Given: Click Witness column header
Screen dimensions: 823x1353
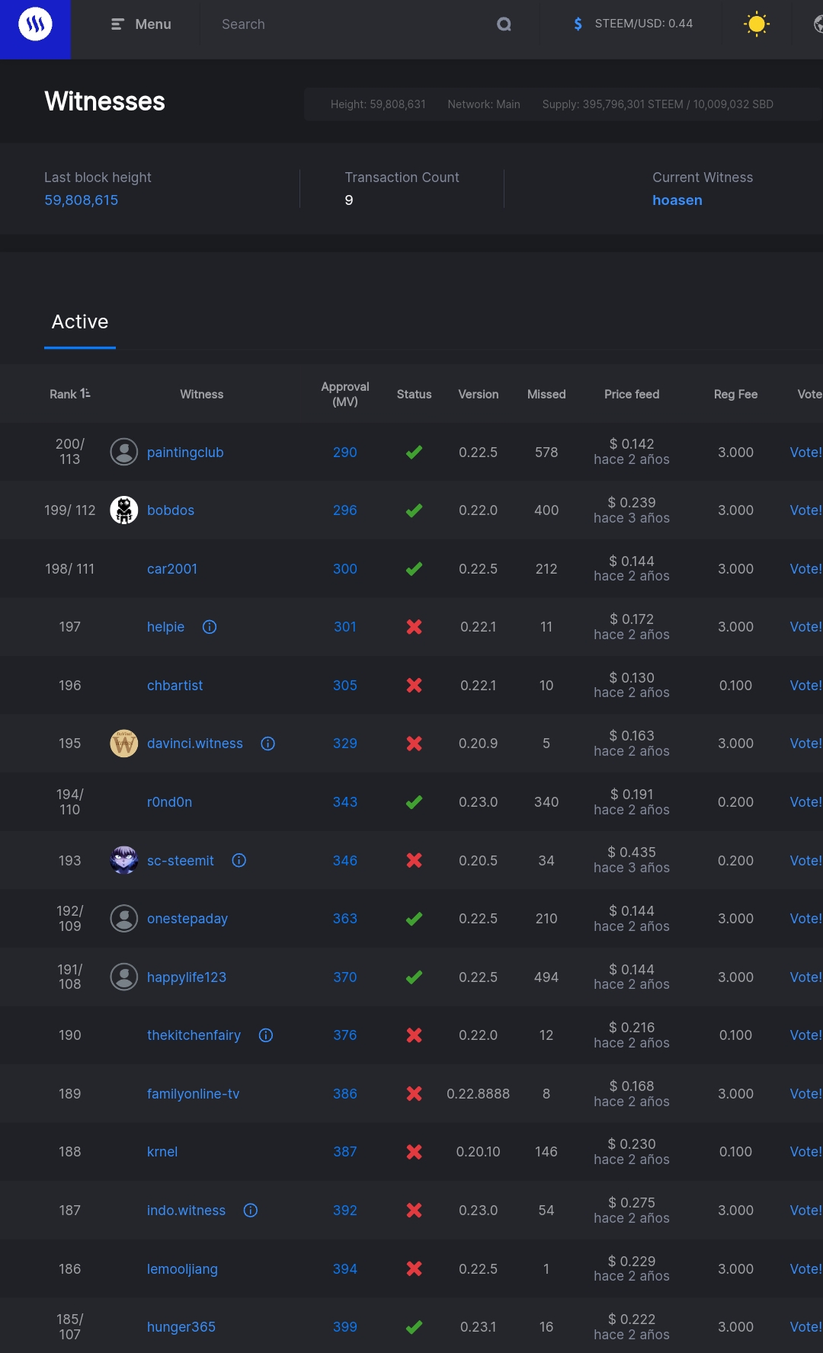Looking at the screenshot, I should [202, 394].
